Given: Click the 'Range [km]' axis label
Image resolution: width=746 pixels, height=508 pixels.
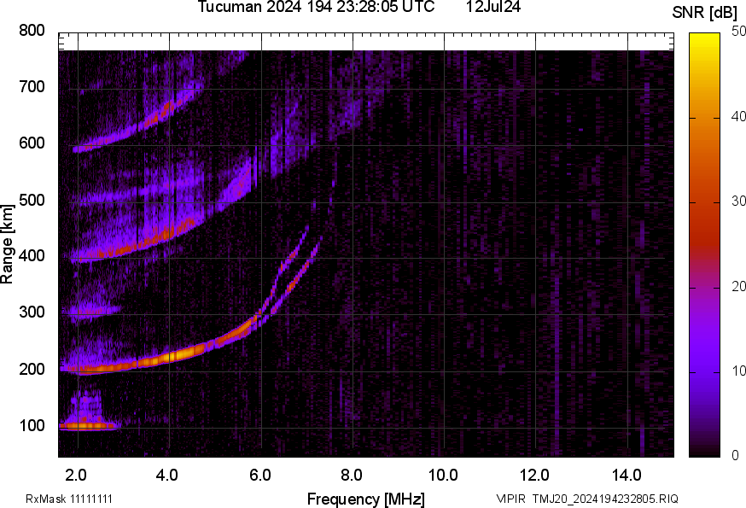Looking at the screenshot, I should [x=7, y=244].
